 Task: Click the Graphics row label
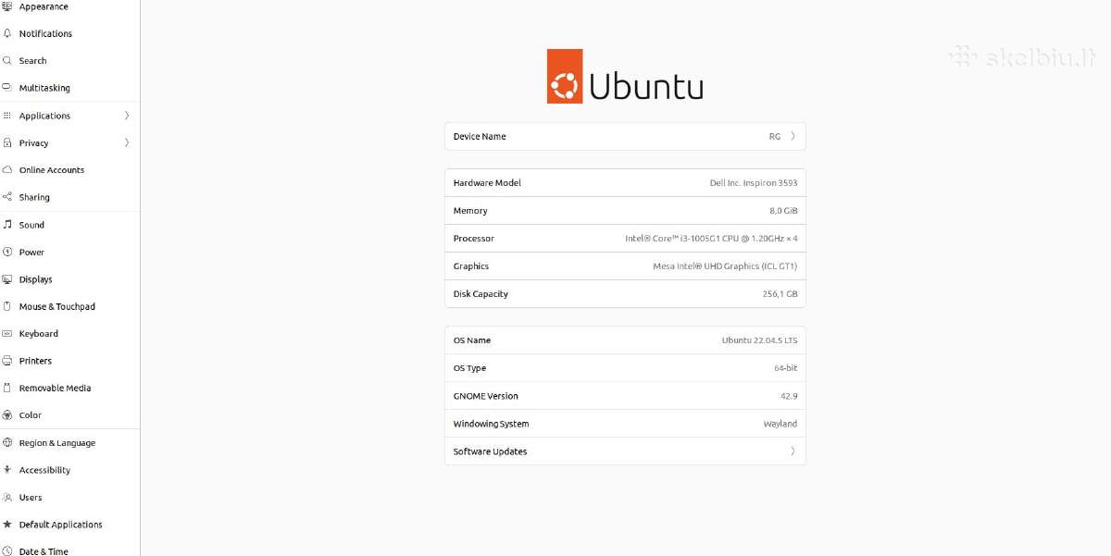pyautogui.click(x=470, y=266)
